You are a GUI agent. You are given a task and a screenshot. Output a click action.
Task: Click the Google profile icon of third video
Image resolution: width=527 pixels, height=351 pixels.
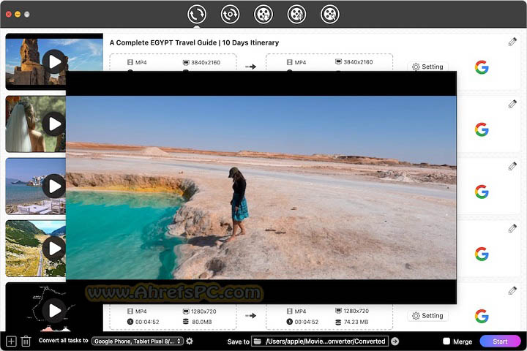click(x=482, y=192)
